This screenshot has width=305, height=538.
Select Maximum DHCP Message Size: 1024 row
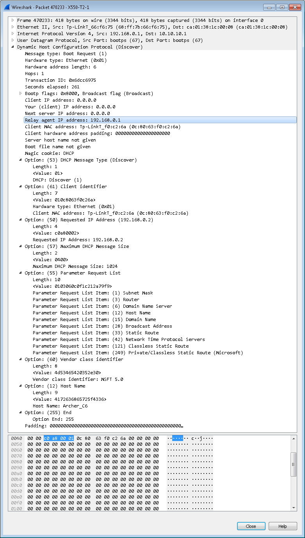click(75, 266)
